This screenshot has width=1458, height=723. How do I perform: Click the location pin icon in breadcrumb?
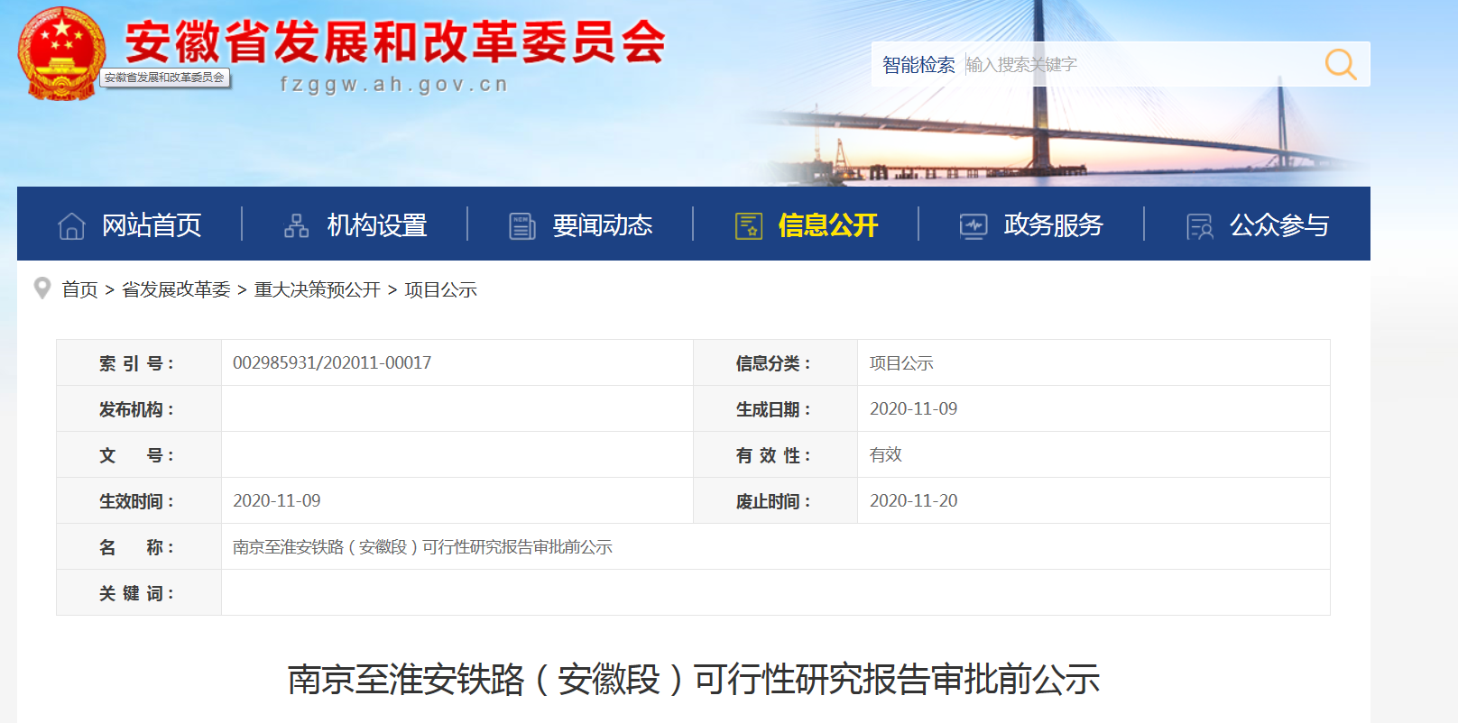pos(42,288)
